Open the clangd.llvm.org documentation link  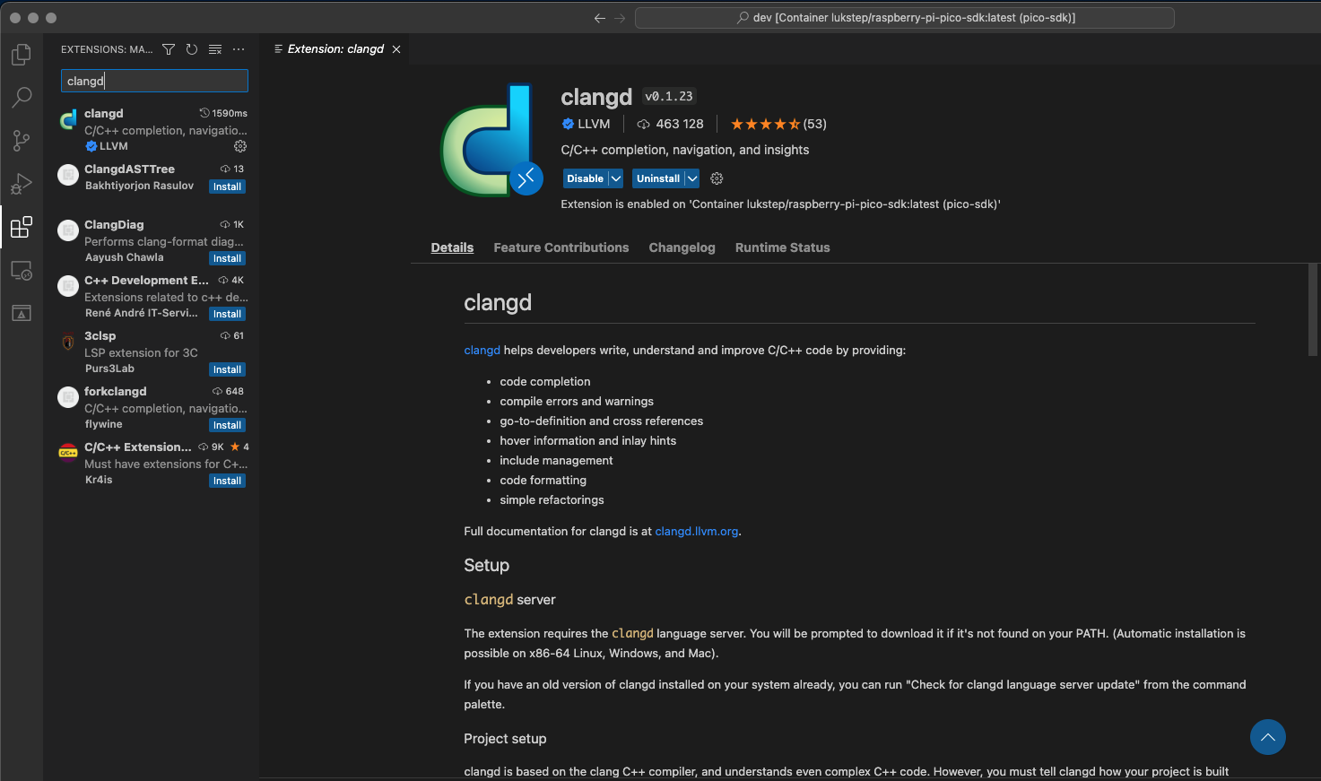pyautogui.click(x=697, y=531)
